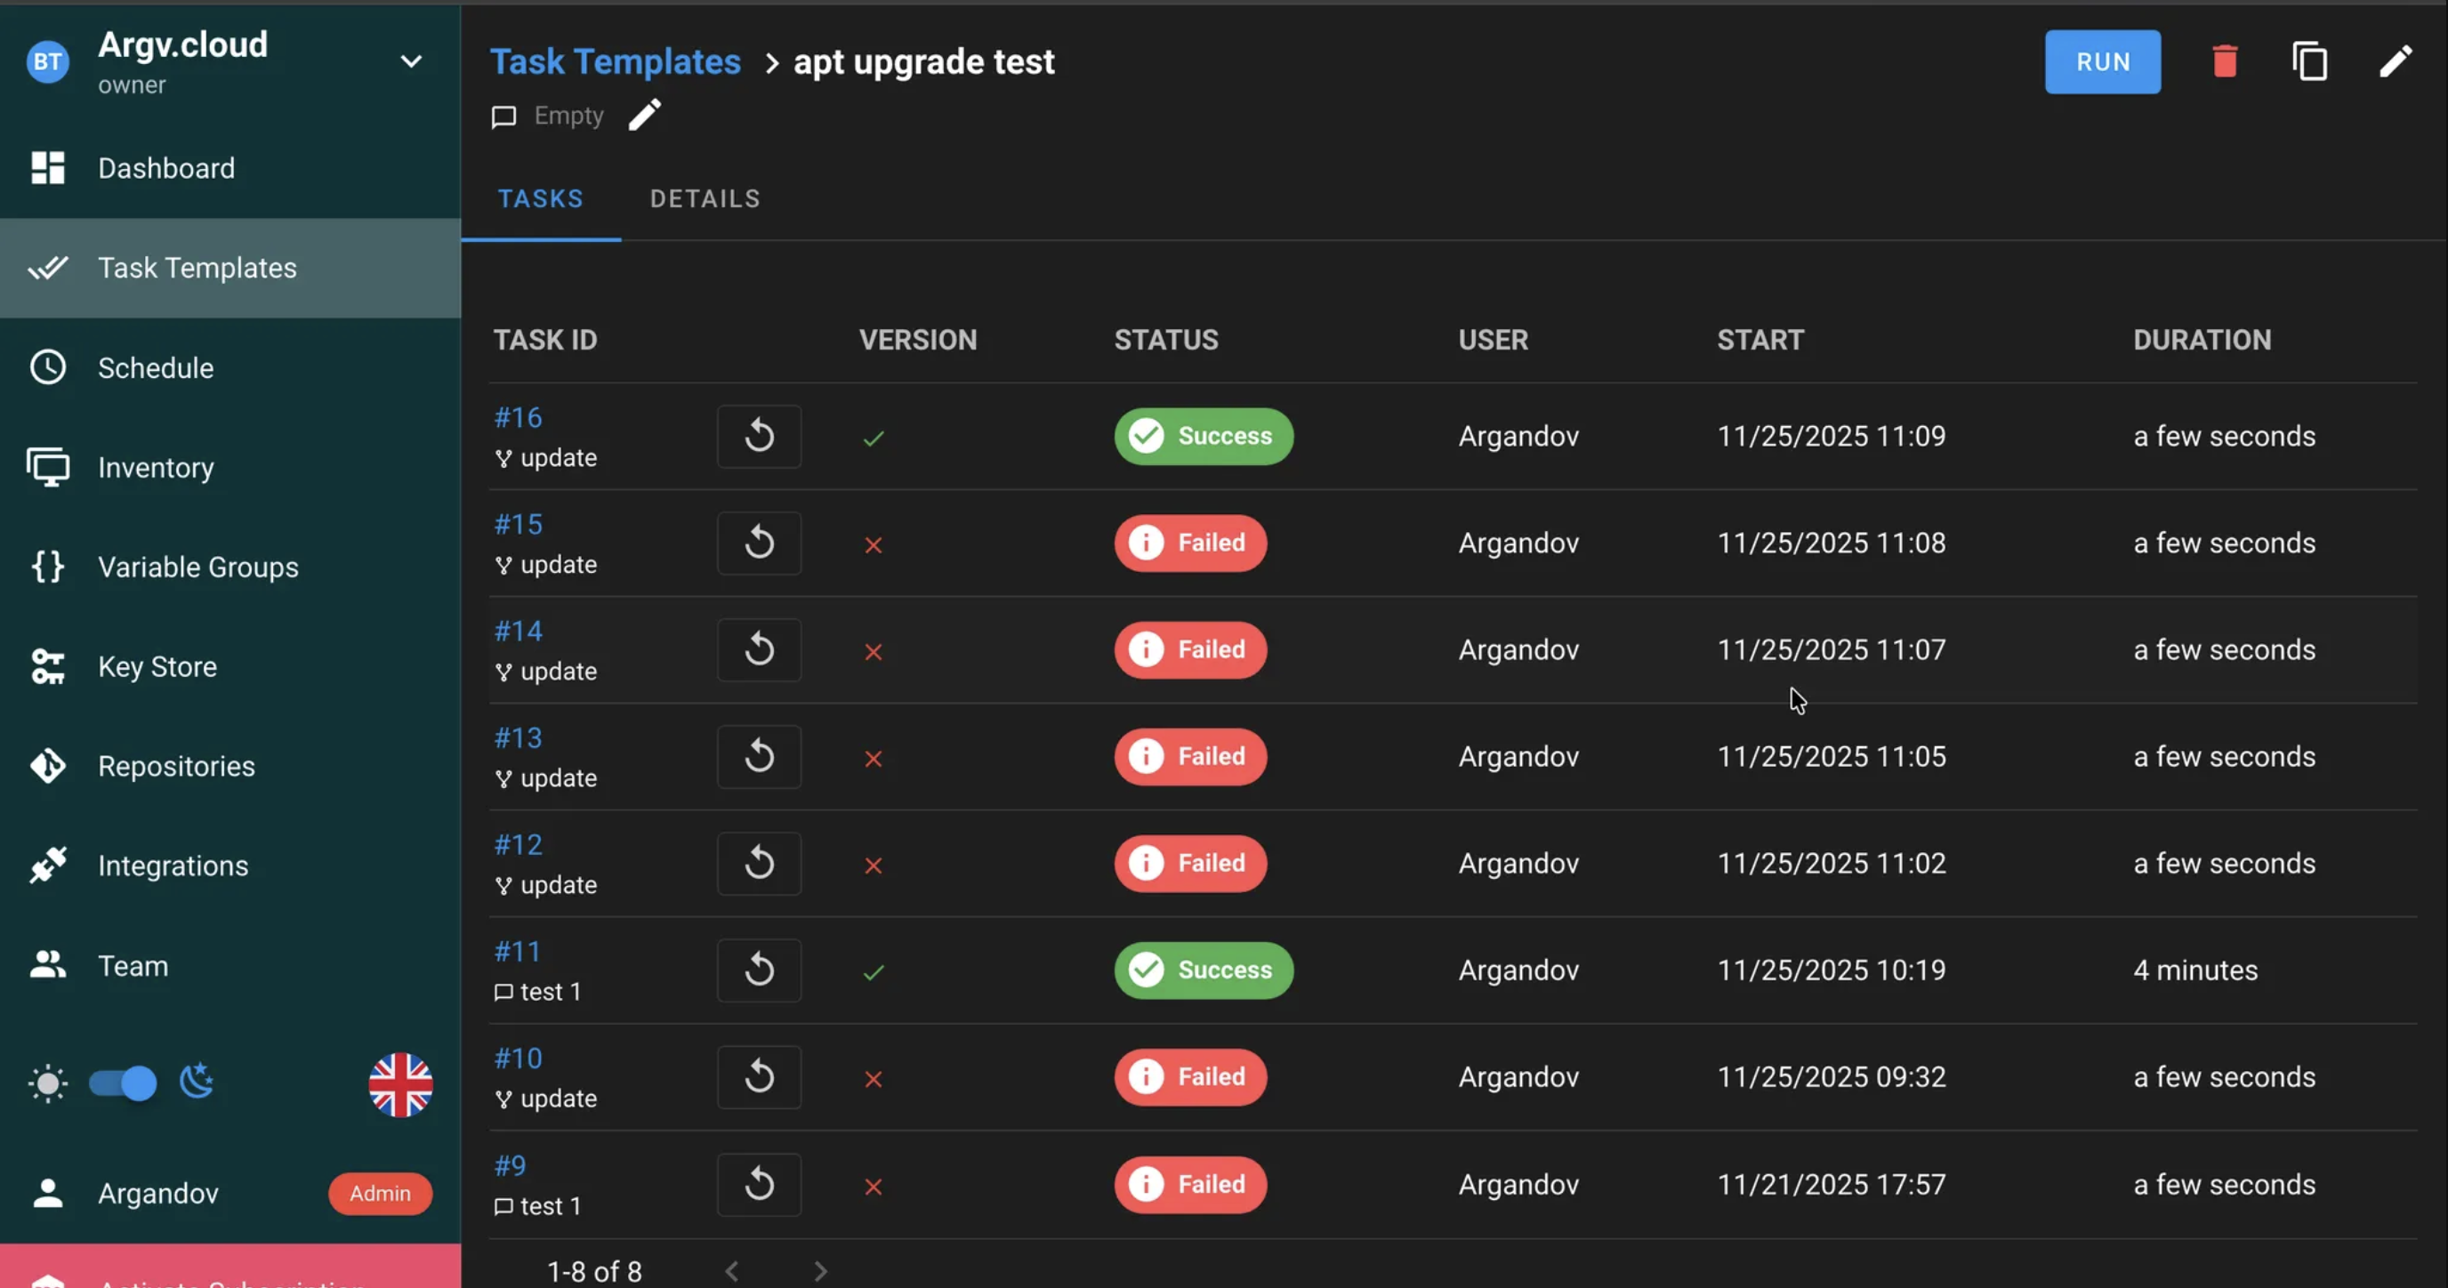
Task: Go to next page chevron
Action: click(x=821, y=1271)
